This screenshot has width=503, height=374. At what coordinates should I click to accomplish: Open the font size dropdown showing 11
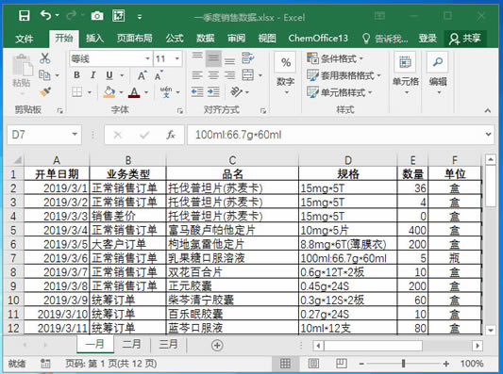coord(176,58)
